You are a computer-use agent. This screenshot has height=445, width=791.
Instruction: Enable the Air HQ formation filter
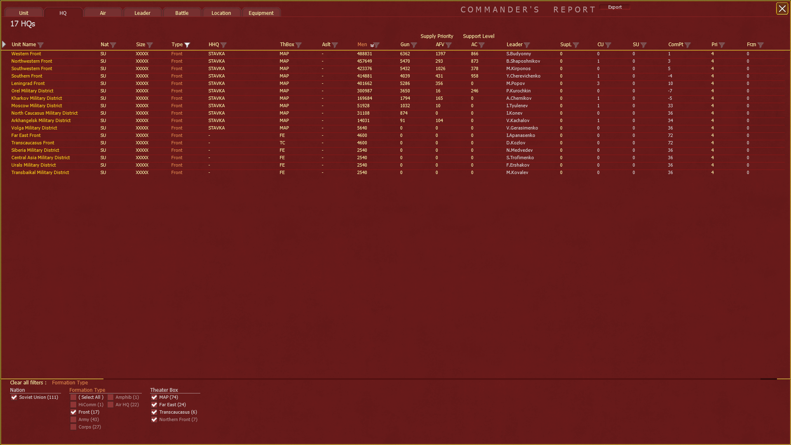tap(110, 405)
